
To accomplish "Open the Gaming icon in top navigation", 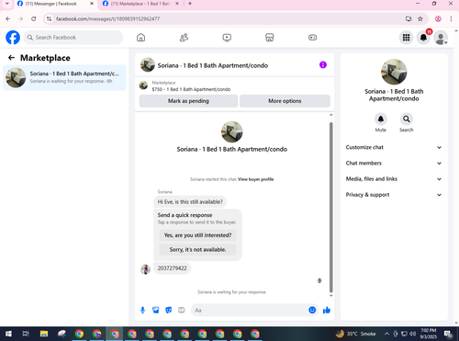I will pos(312,38).
